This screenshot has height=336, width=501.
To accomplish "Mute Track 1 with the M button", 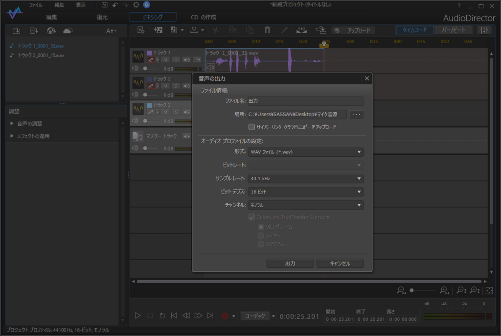I will [x=165, y=60].
